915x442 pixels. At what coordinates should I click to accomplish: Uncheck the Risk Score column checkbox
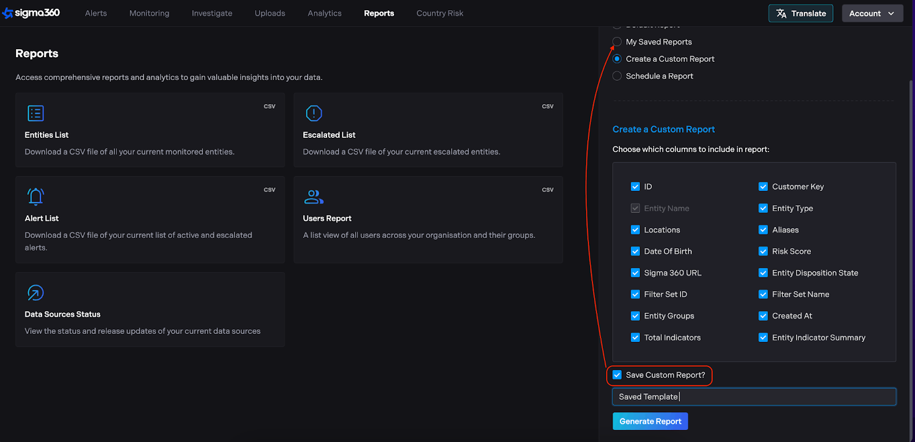pyautogui.click(x=763, y=252)
